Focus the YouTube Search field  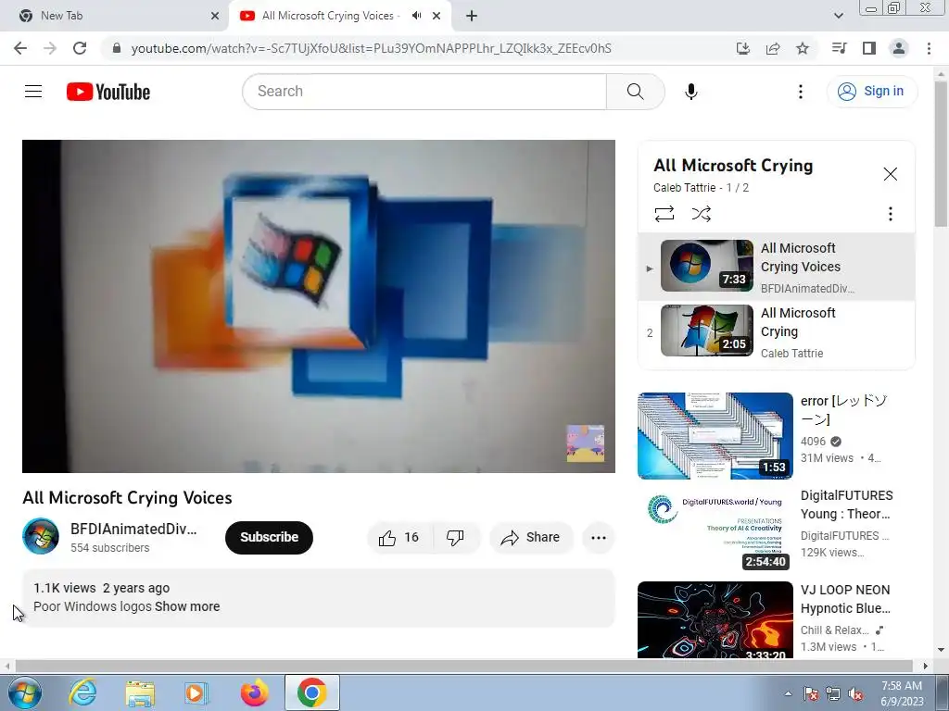click(x=424, y=92)
